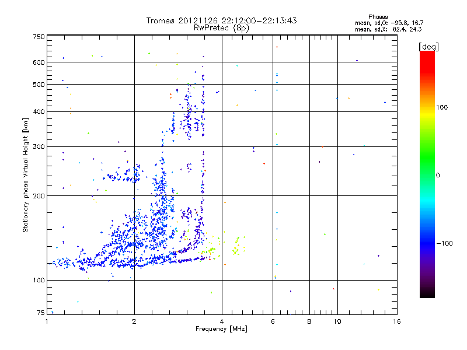This screenshot has height=350, width=467.
Task: Click the 'RwPretec (8p)' subtitle
Action: point(221,28)
